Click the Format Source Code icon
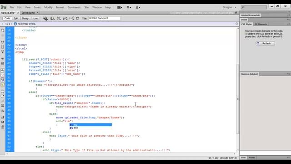Image resolution: width=291 pixels, height=164 pixels. pos(3,127)
